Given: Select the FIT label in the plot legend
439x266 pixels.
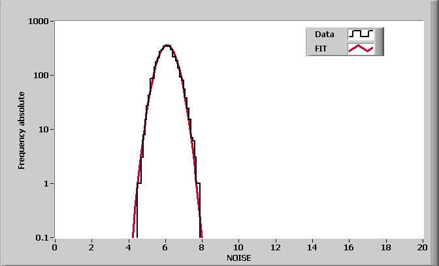Looking at the screenshot, I should coord(319,48).
